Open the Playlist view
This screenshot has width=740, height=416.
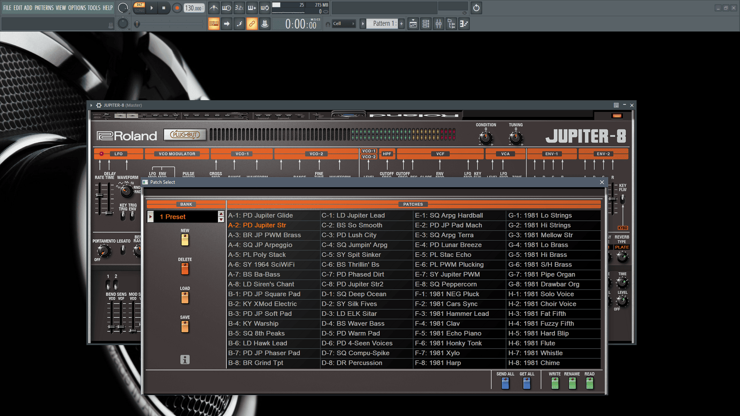coord(413,24)
